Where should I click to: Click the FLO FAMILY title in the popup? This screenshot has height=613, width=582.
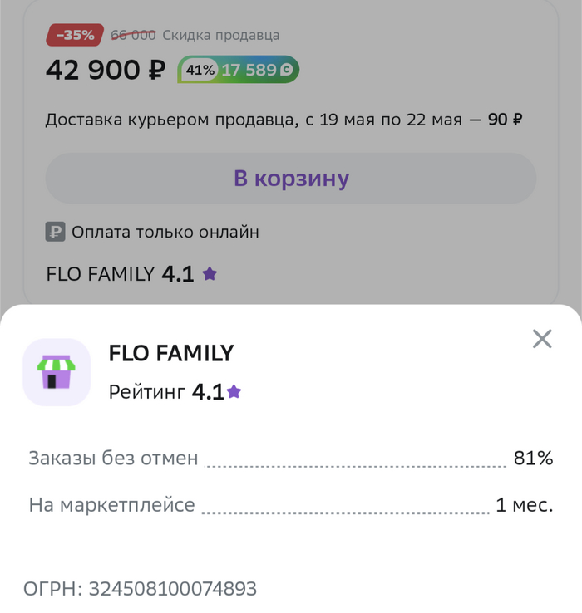[x=171, y=353]
